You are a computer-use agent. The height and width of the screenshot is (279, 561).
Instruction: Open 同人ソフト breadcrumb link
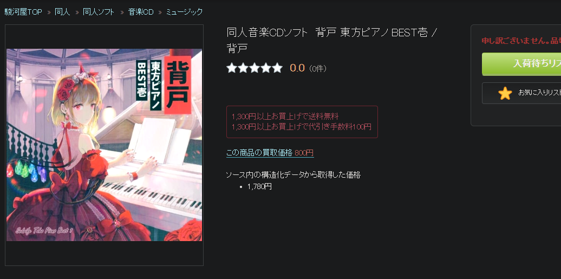pyautogui.click(x=99, y=12)
